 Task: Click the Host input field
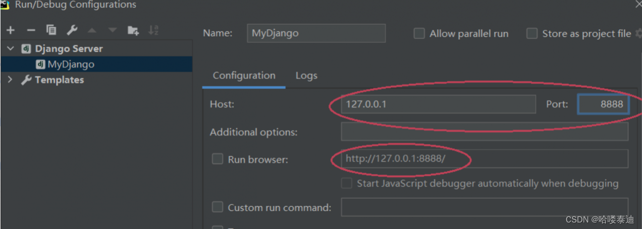[x=438, y=104]
